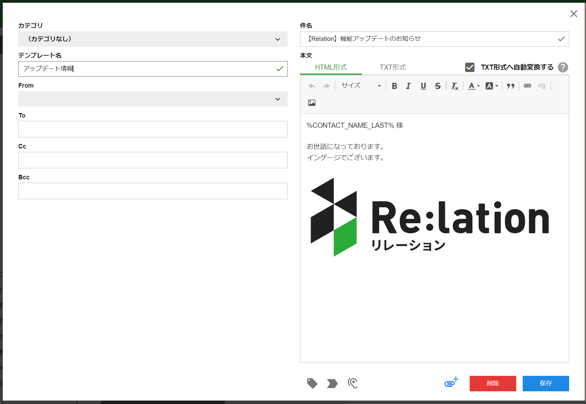Click the arrow status icon below editor

[x=332, y=383]
